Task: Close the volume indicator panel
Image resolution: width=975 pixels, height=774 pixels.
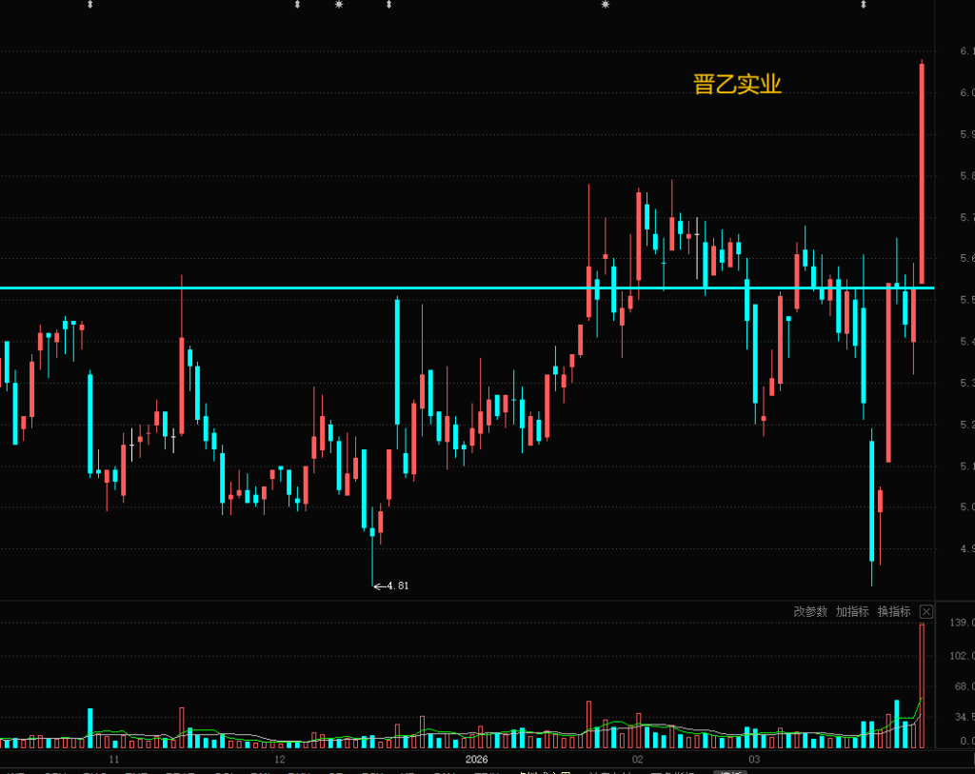Action: [926, 611]
